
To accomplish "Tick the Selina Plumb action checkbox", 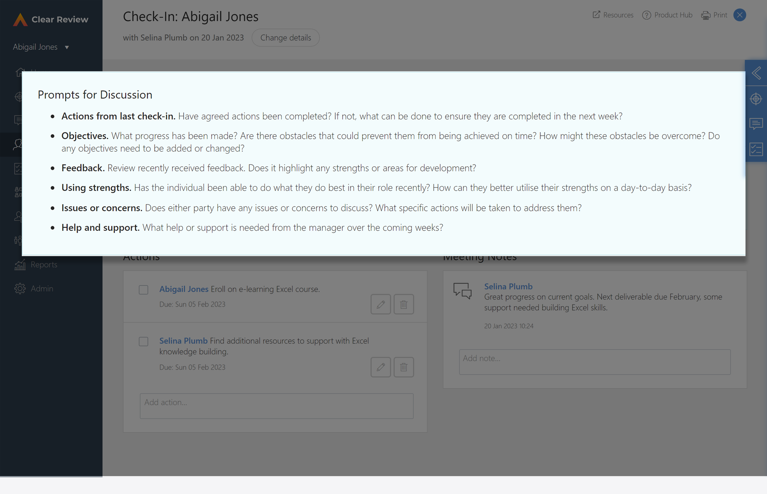I will click(144, 341).
